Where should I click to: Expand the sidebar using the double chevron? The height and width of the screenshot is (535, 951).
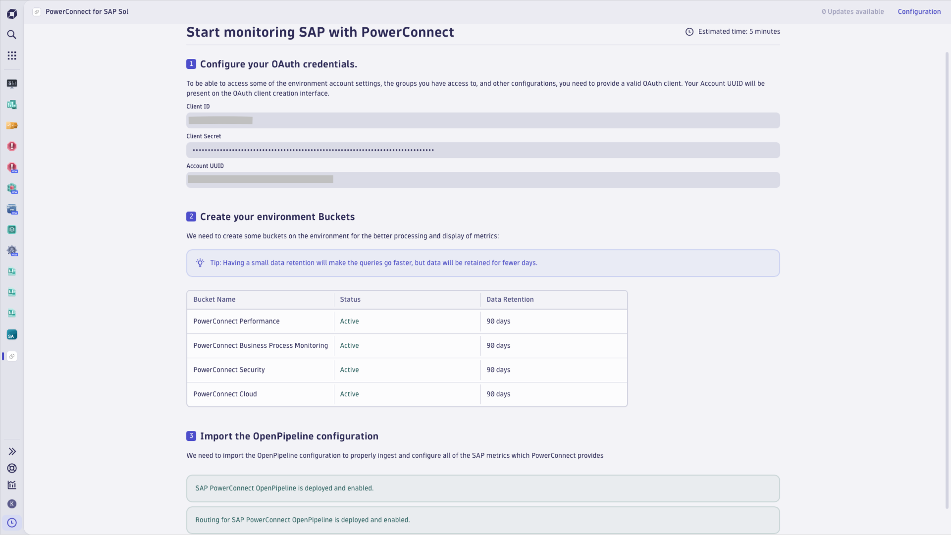(x=12, y=451)
